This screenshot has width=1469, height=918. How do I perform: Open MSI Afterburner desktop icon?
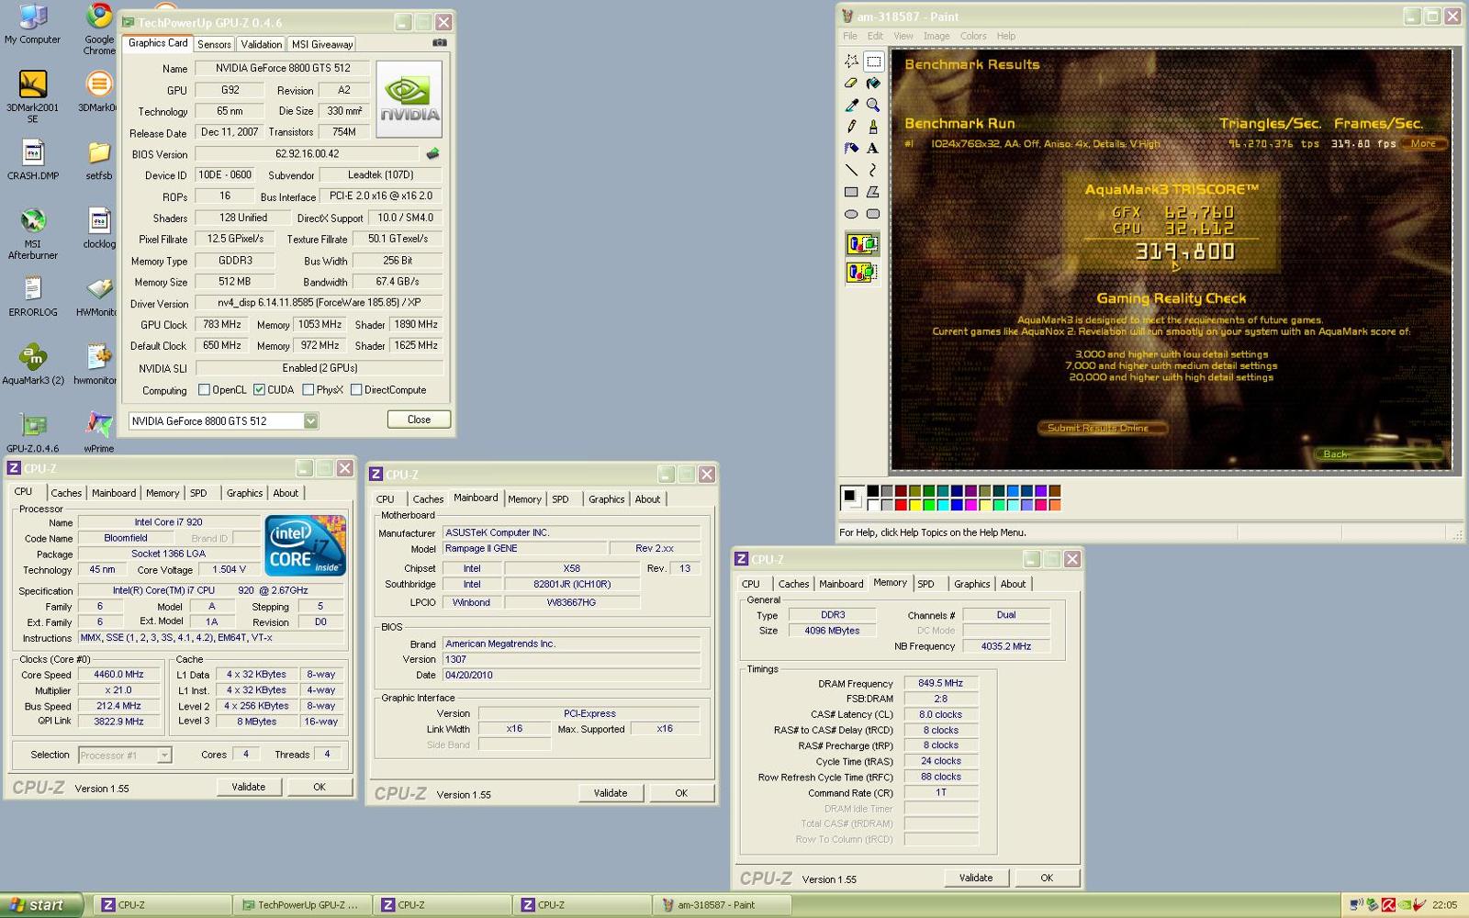[33, 233]
